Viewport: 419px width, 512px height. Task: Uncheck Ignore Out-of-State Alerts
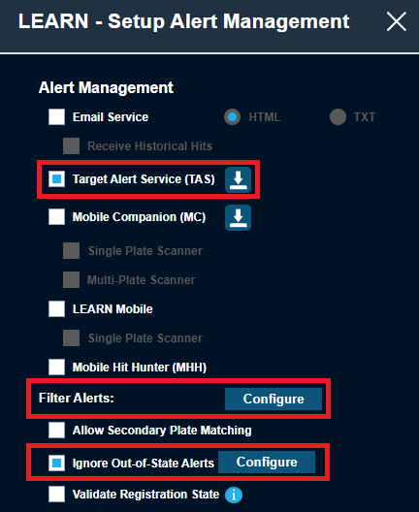(56, 463)
